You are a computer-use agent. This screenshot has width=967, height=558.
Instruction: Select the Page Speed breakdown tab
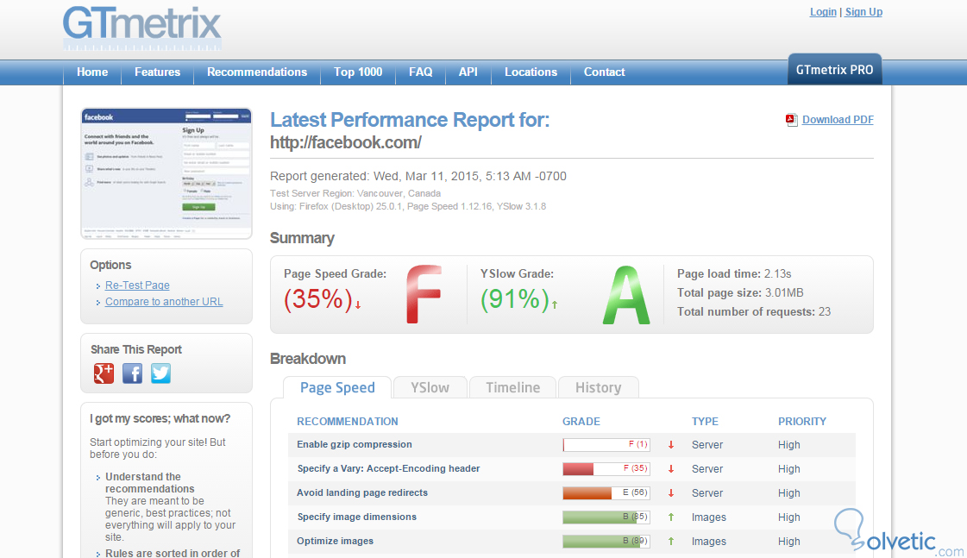click(x=337, y=388)
